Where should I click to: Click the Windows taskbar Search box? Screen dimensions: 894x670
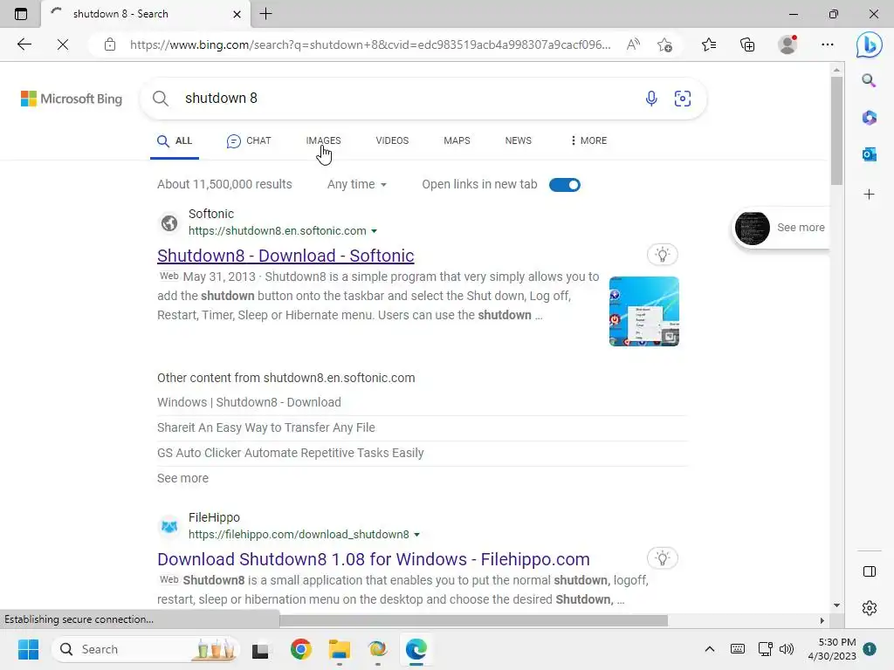click(x=146, y=649)
